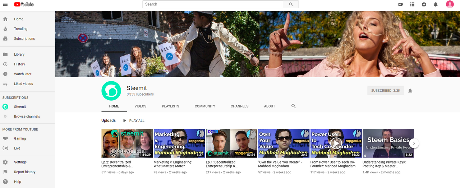Open title "Own the Value You Create"
Viewport: 460px width, 188px height.
click(281, 164)
